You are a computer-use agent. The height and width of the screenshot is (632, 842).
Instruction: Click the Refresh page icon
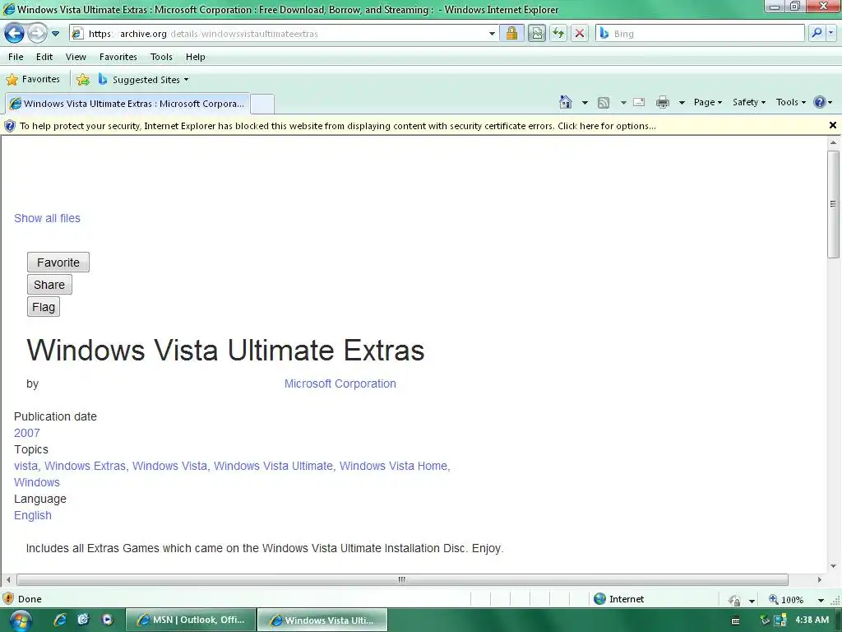[x=558, y=33]
